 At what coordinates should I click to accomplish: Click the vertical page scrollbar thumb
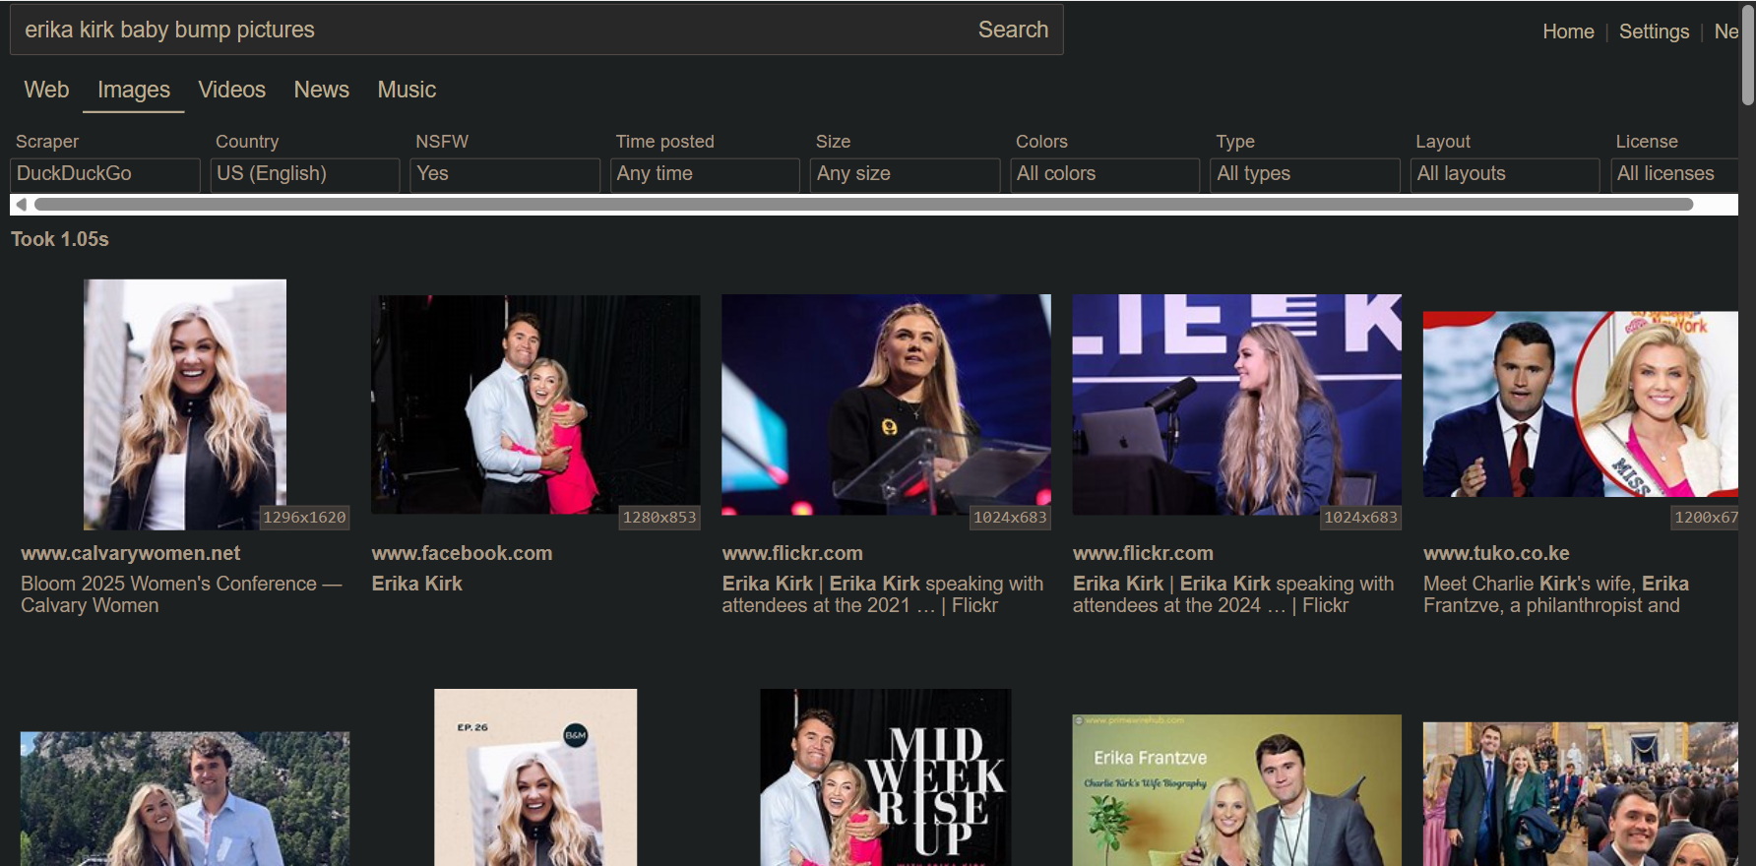point(1747,54)
